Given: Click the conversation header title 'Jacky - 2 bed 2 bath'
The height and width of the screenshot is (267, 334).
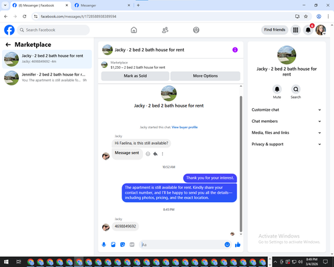Looking at the screenshot, I should pyautogui.click(x=149, y=50).
